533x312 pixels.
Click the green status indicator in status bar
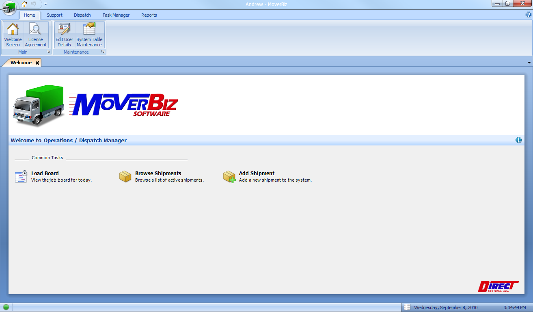6,307
